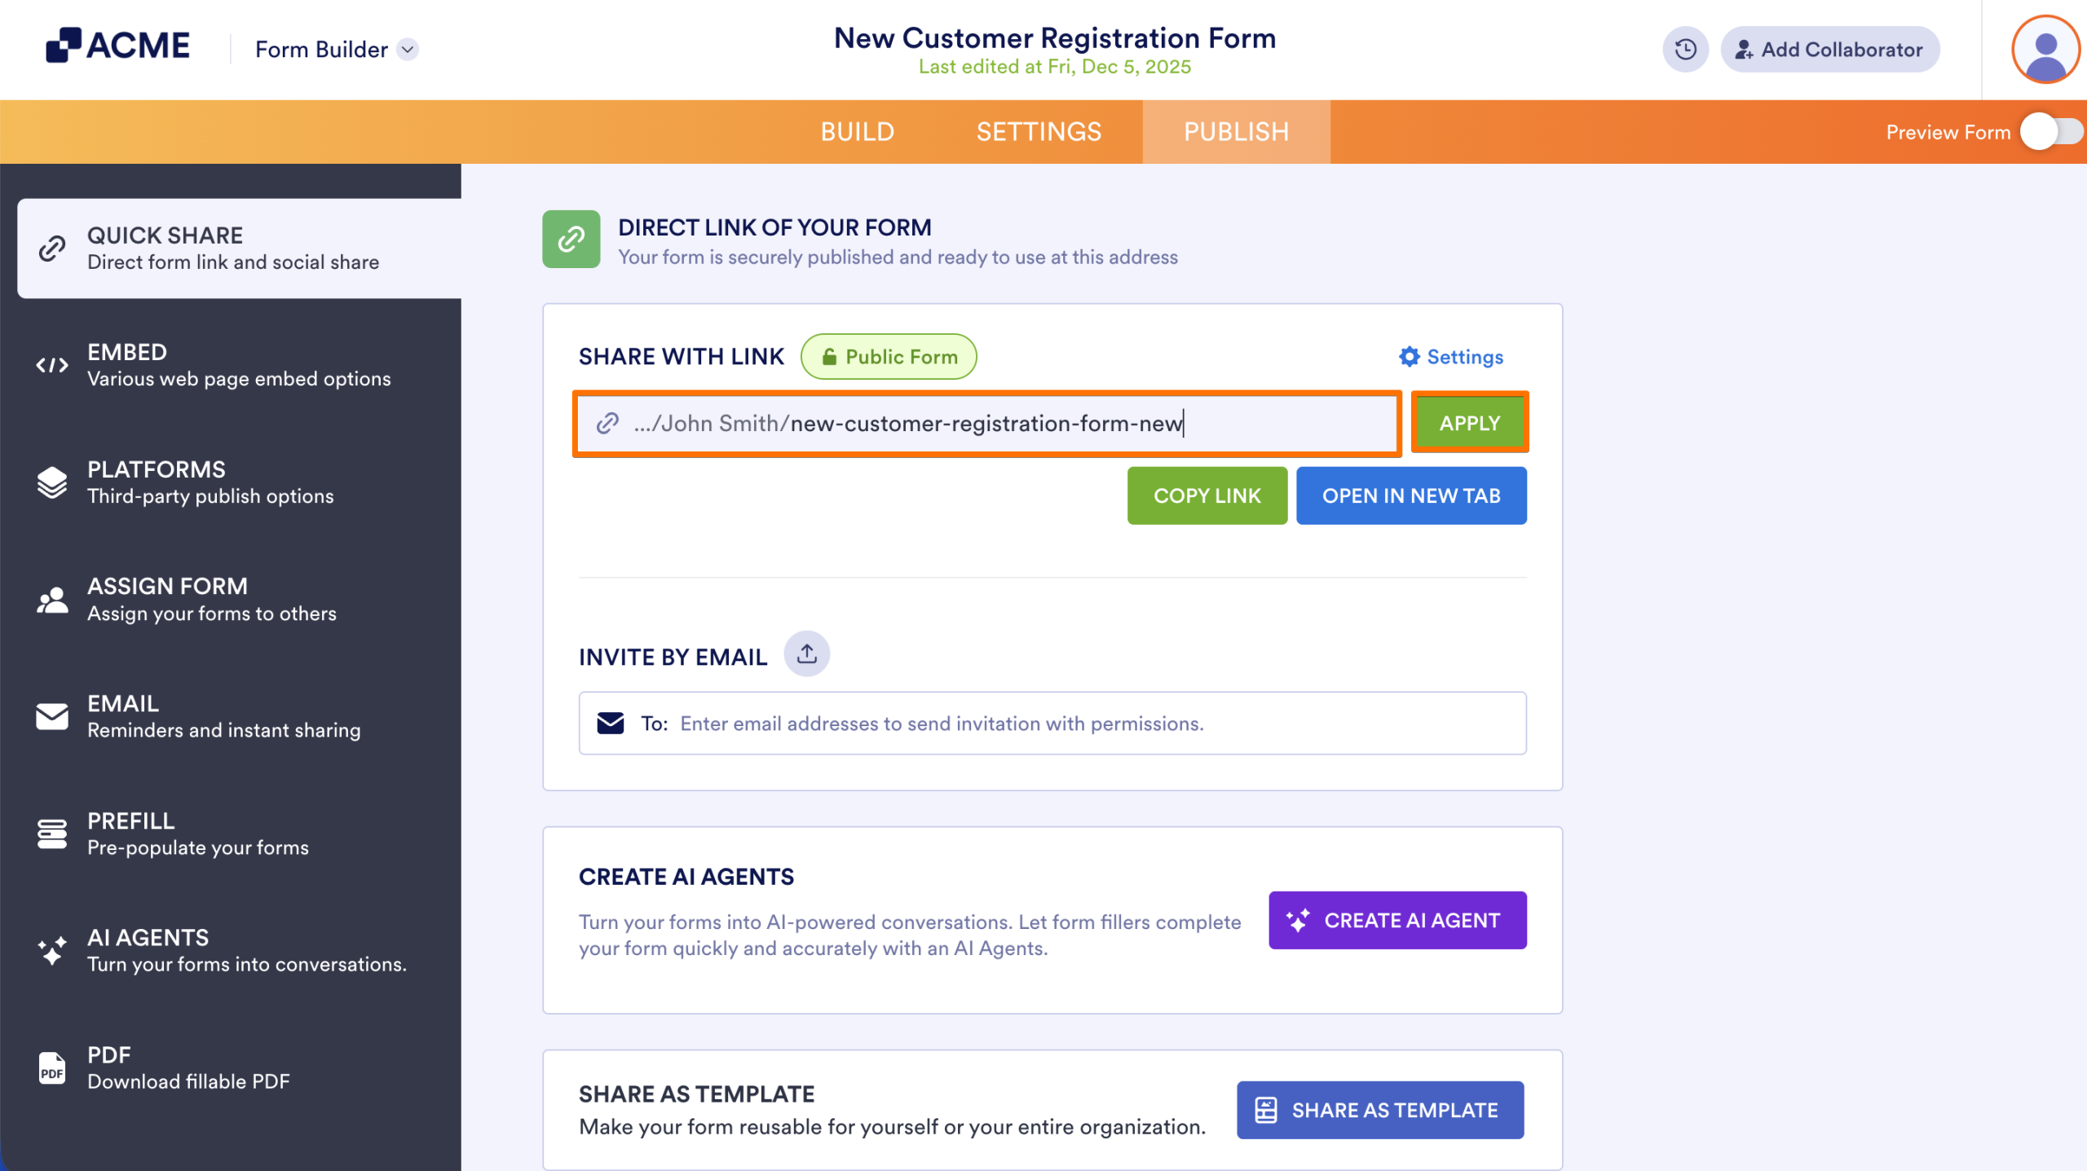Open the PDF download icon
This screenshot has width=2087, height=1171.
tap(52, 1068)
